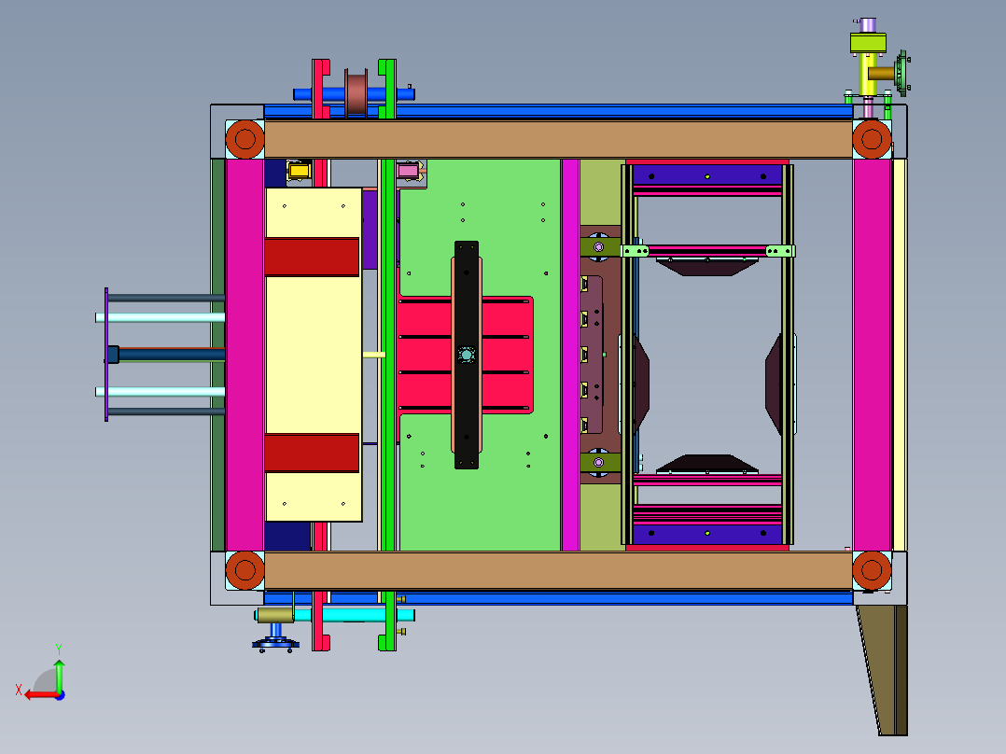Pick the top brown horizontal beam
Viewport: 1006px width, 754px height.
(558, 139)
